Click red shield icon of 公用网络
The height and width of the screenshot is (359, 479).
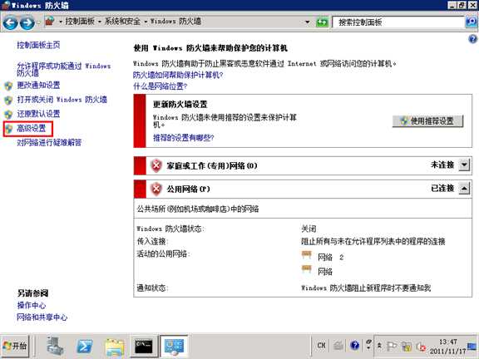(x=156, y=189)
